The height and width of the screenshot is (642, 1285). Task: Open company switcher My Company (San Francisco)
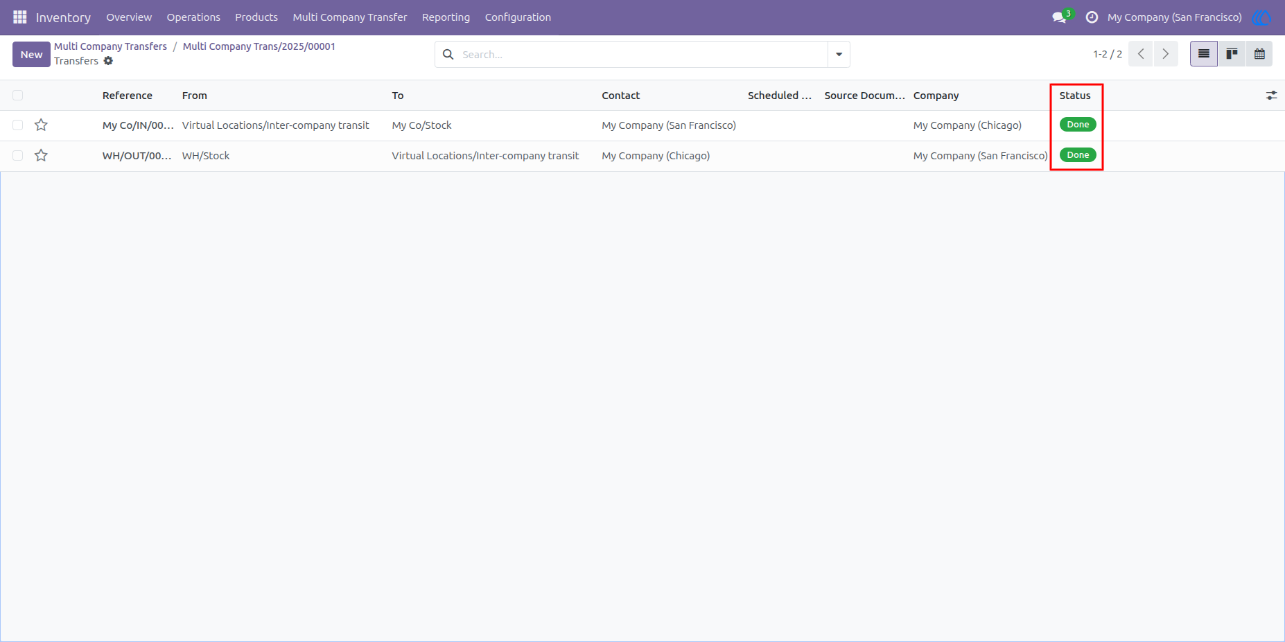pyautogui.click(x=1174, y=17)
